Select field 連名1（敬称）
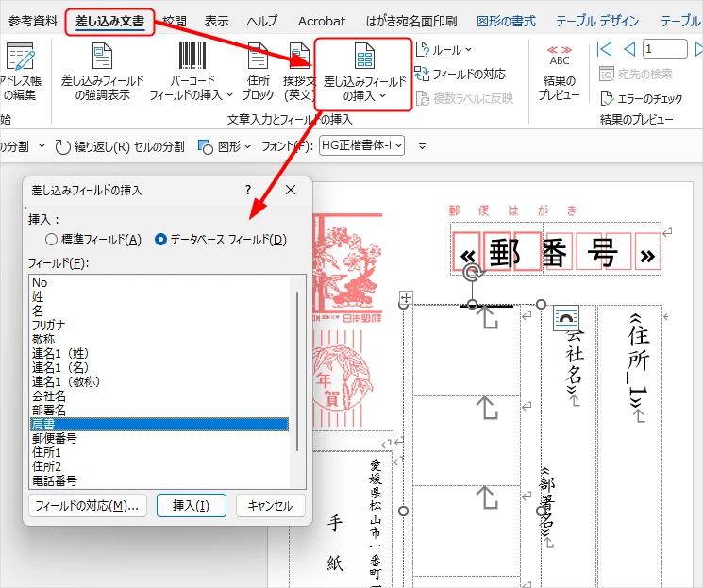This screenshot has height=588, width=703. click(159, 381)
